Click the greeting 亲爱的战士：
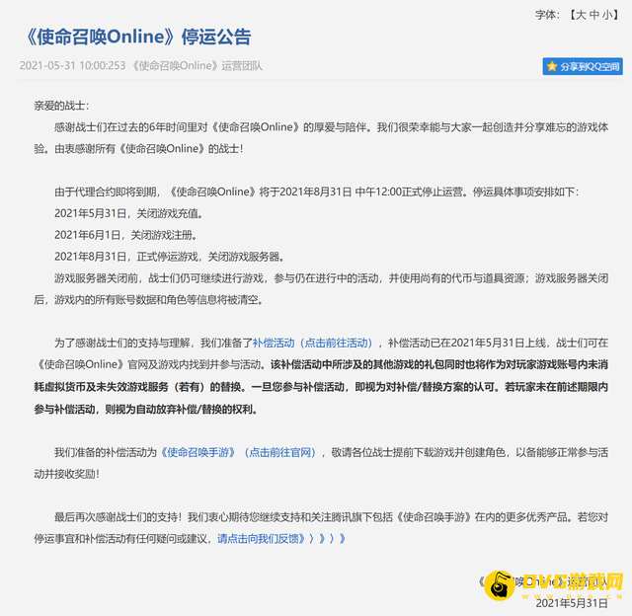The height and width of the screenshot is (616, 632). click(61, 106)
